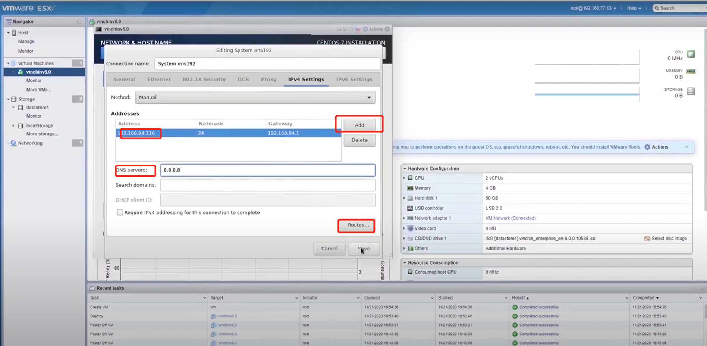
Task: Click More storage... in Navigator
Action: point(42,134)
